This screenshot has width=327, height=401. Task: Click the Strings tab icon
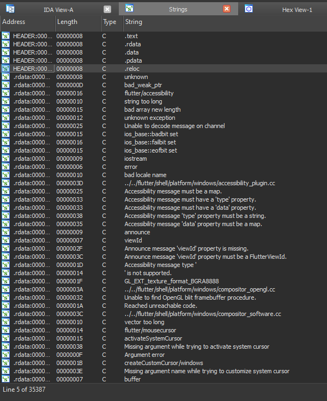click(130, 8)
